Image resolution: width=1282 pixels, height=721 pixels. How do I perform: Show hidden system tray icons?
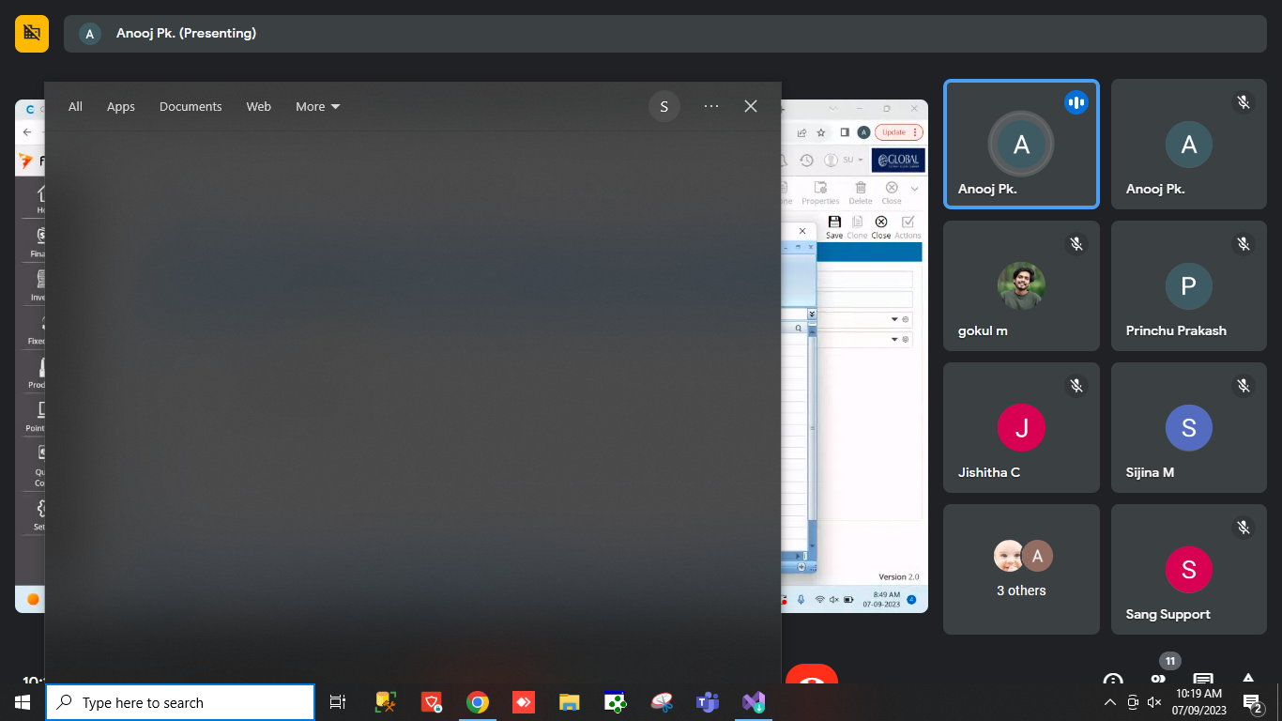[1109, 702]
